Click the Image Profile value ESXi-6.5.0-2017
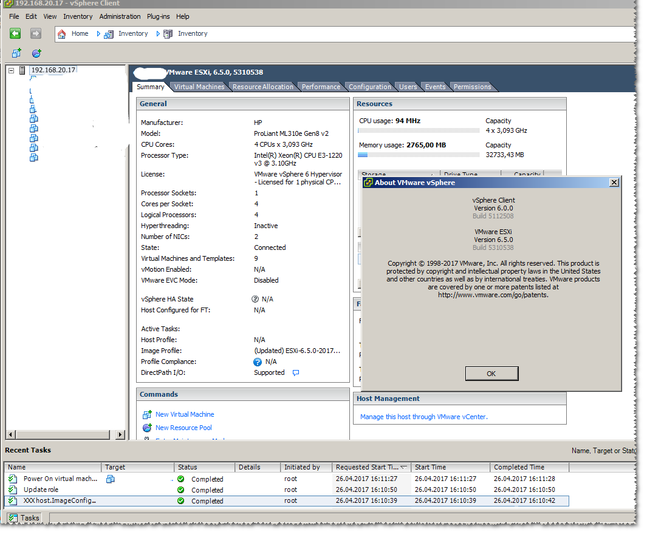This screenshot has height=535, width=647. tap(297, 351)
